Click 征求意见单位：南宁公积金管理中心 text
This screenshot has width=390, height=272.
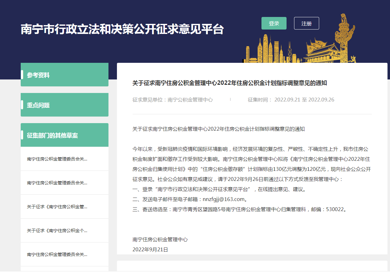[x=172, y=100]
